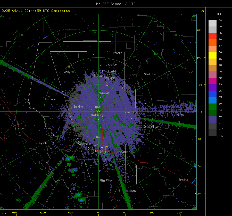
Task: Click the -30 value on the dBZ scale
Action: pos(221,136)
